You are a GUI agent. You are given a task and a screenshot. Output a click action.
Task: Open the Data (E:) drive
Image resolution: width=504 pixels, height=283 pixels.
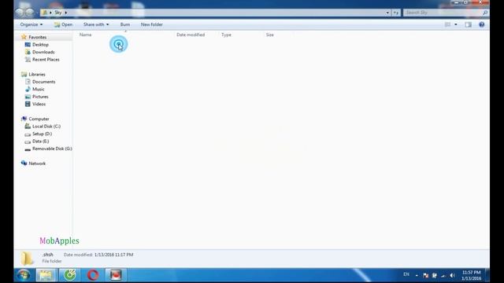40,141
